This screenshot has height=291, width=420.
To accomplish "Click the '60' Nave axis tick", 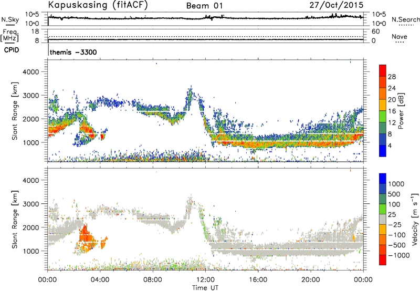I will click(x=375, y=32).
